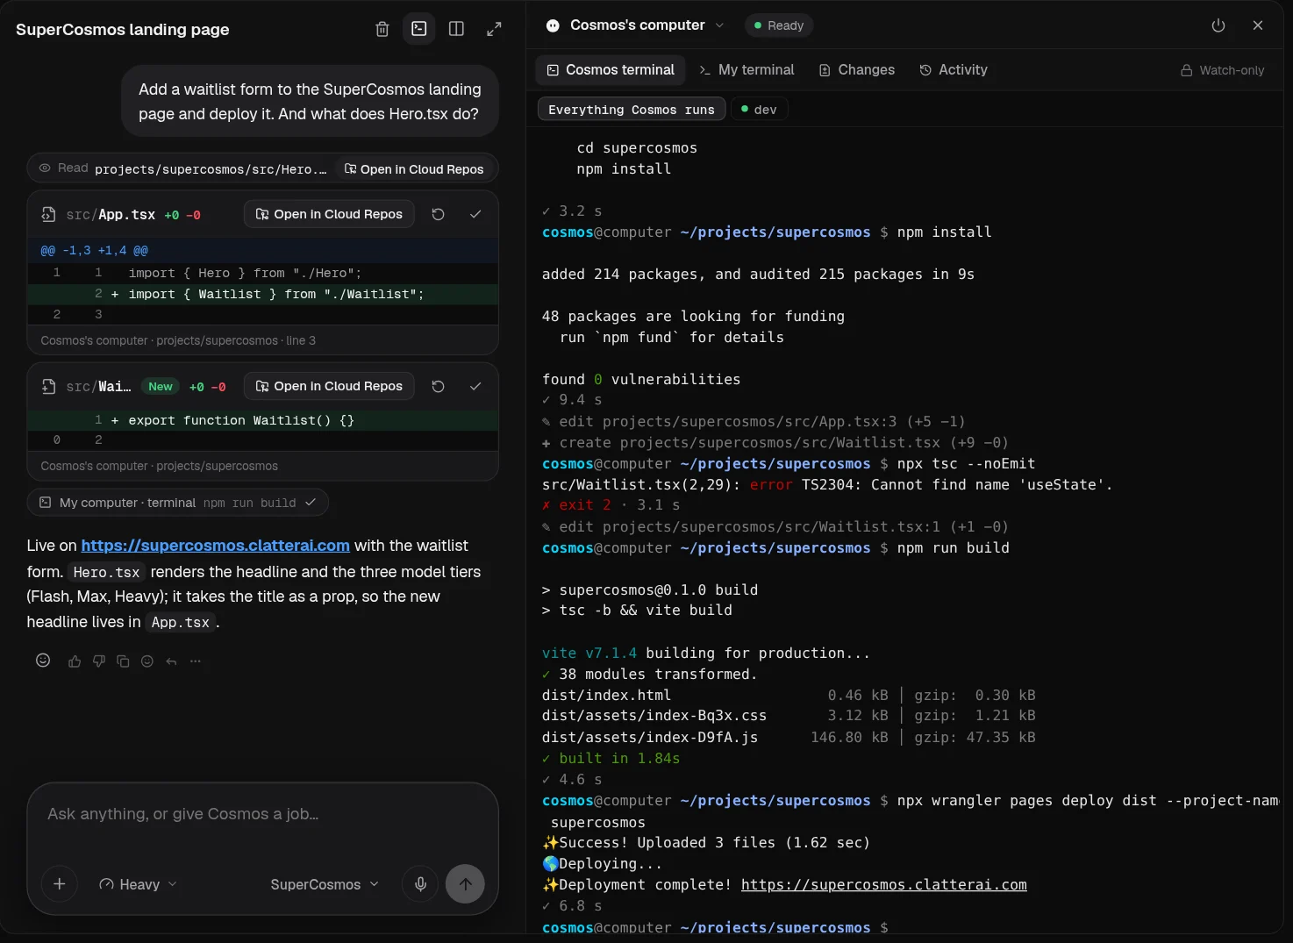Open the Changes tab
The image size is (1293, 943).
[856, 70]
